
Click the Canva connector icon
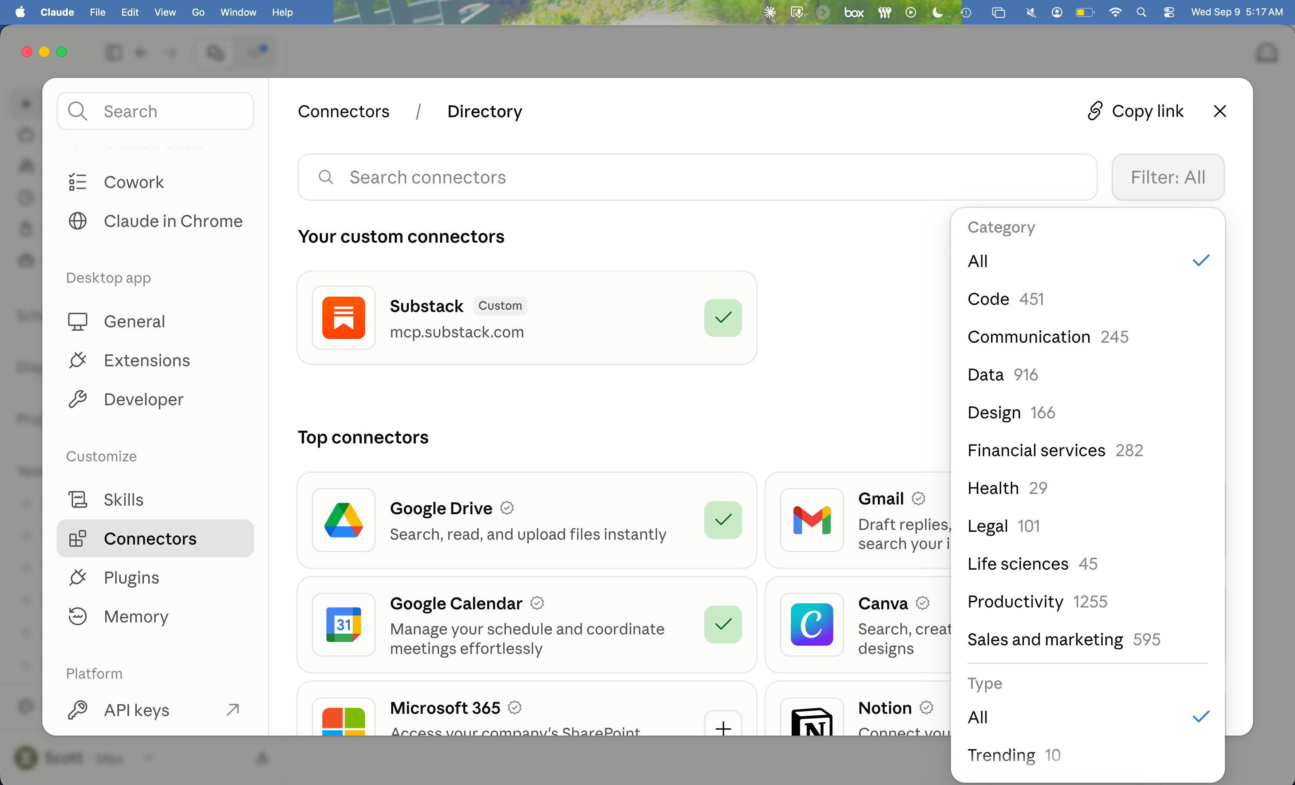812,624
